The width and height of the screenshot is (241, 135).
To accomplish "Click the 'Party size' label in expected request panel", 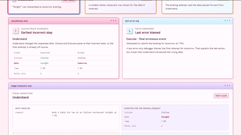I will click(x=130, y=126).
